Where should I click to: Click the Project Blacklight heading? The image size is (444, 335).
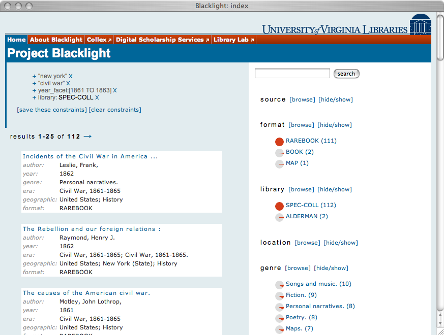point(59,53)
